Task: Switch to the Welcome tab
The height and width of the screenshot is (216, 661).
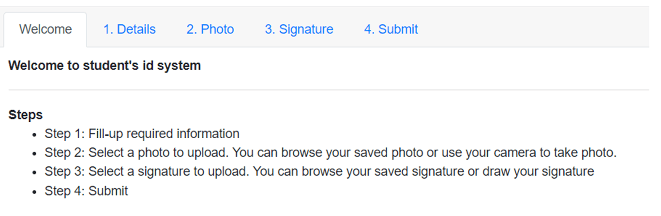Action: 45,29
